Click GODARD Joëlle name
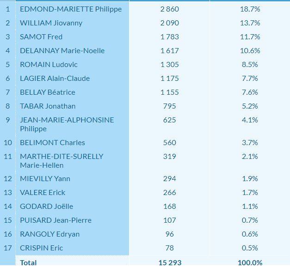Viewport: 290px width, 268px height. tap(46, 206)
